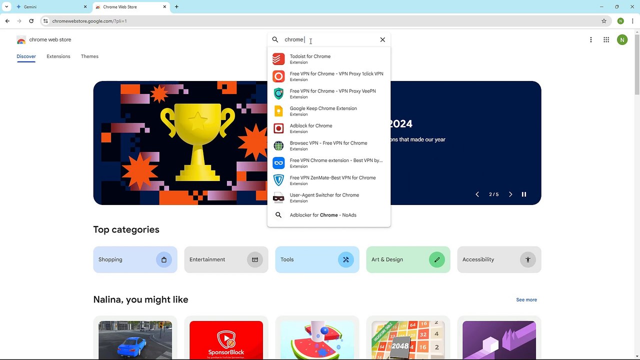This screenshot has height=360, width=640.
Task: Clear the search box with the X
Action: click(382, 39)
